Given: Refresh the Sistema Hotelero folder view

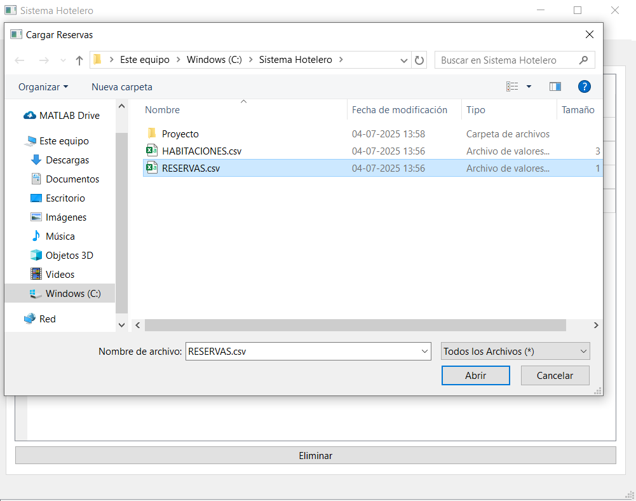Looking at the screenshot, I should coord(419,60).
